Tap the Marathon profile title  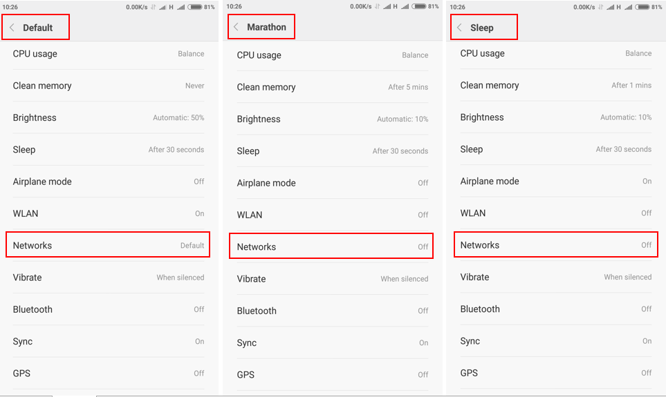tap(266, 27)
